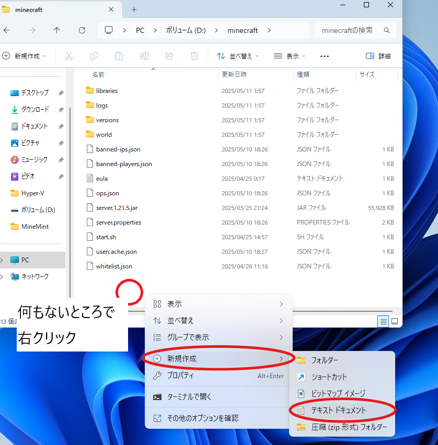Click PC in the address bar
The height and width of the screenshot is (445, 438).
(x=140, y=30)
